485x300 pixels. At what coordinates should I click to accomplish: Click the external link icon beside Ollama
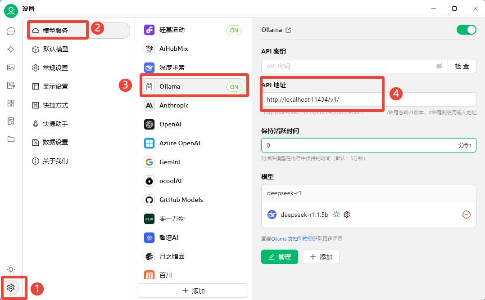[x=288, y=30]
